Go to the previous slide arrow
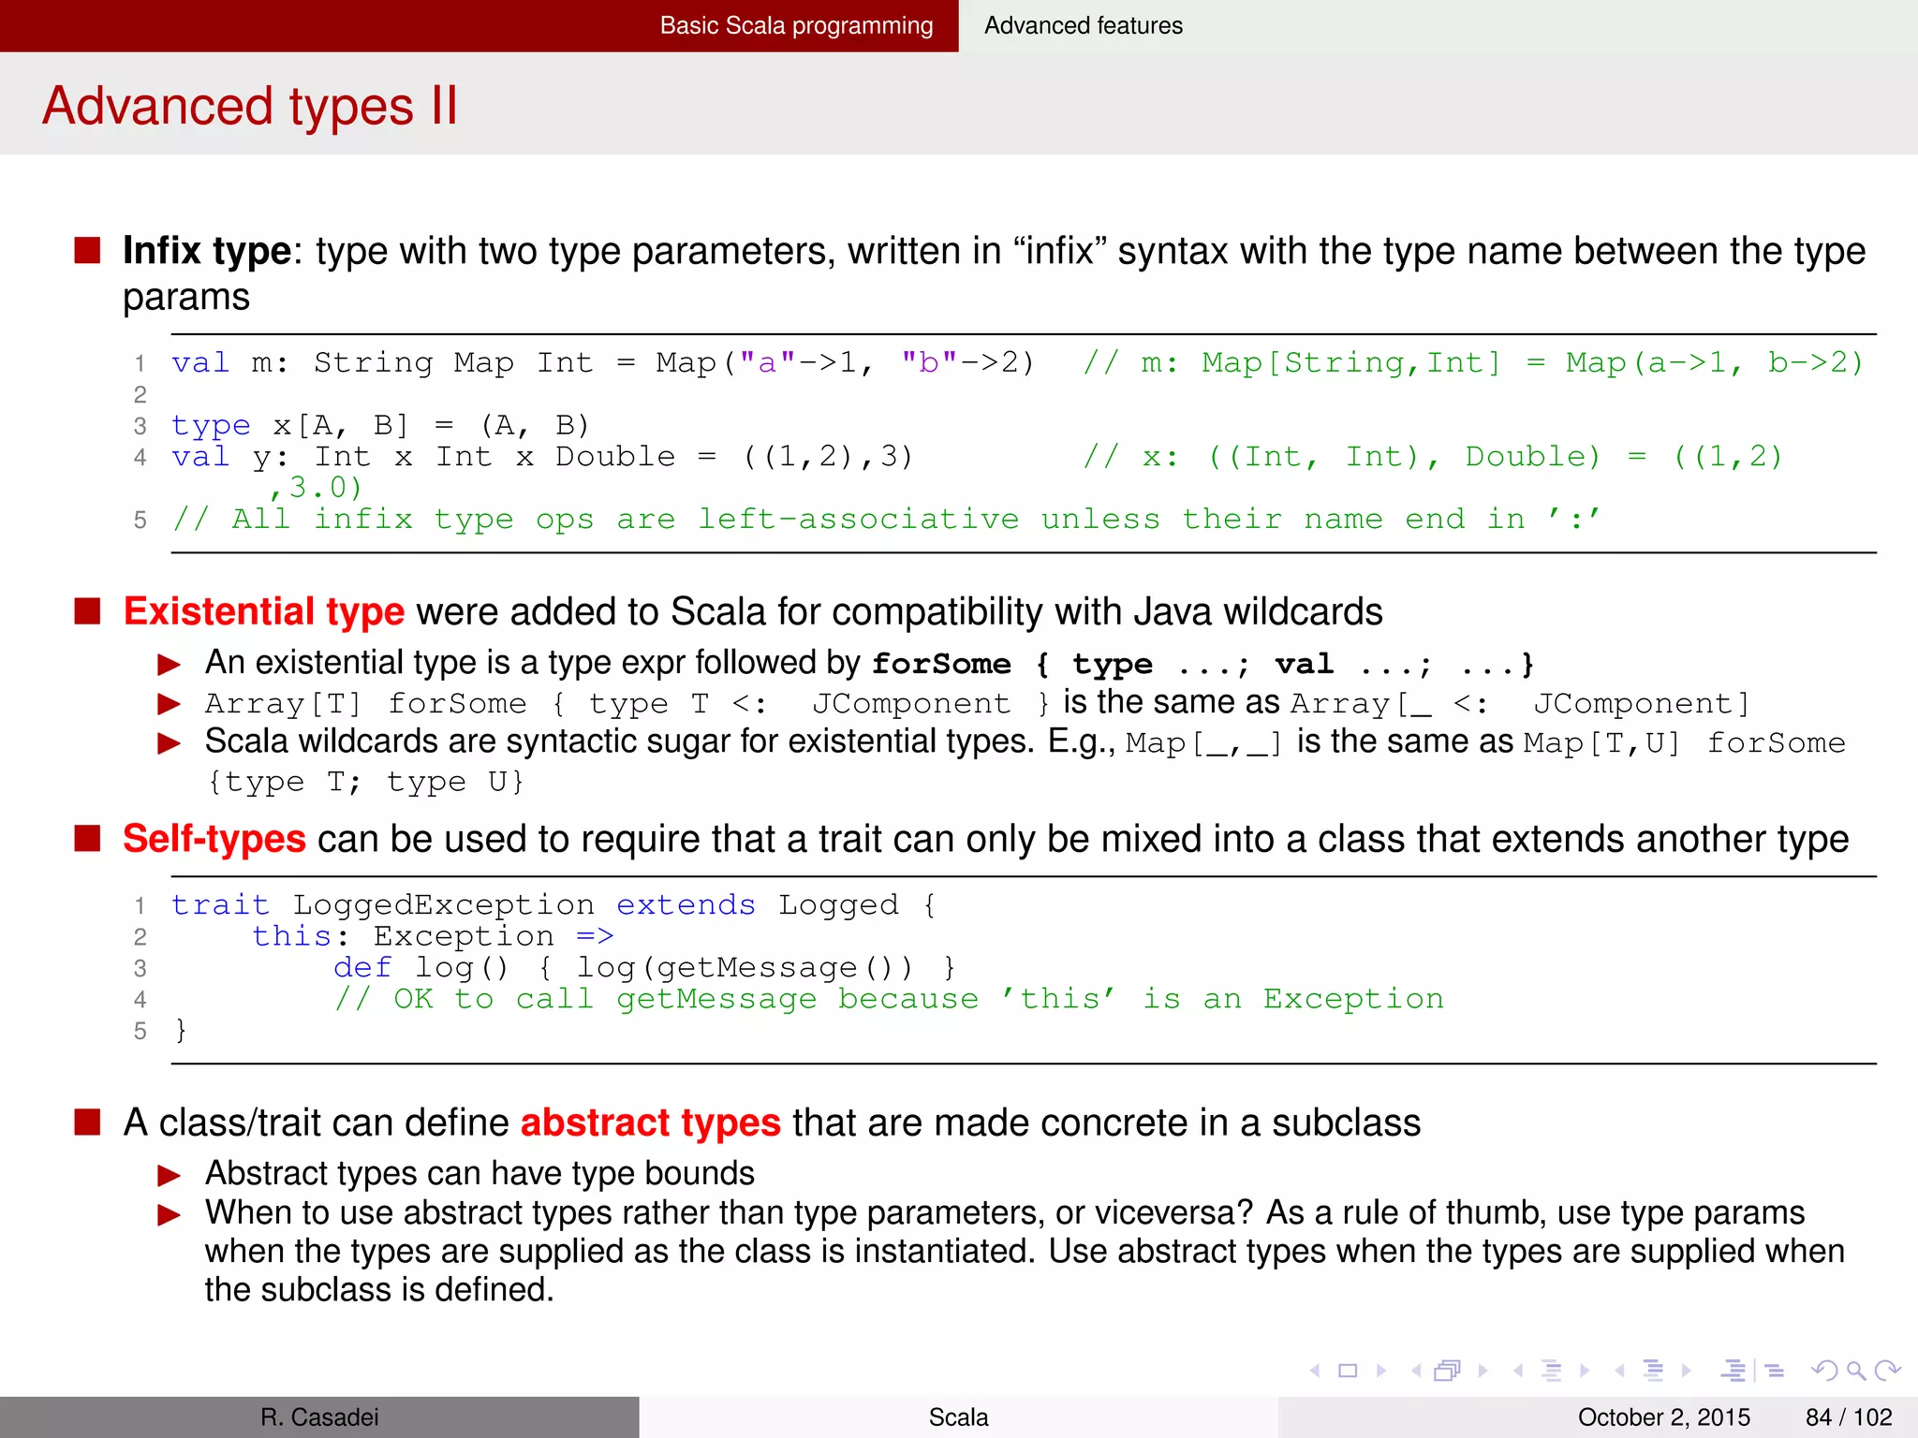 tap(1316, 1371)
